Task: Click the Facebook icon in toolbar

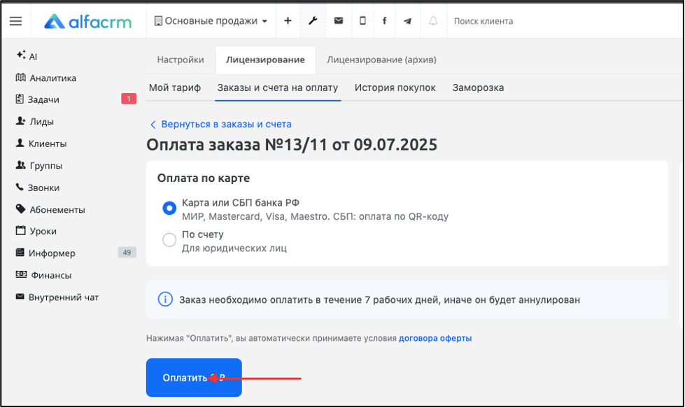Action: coord(384,20)
